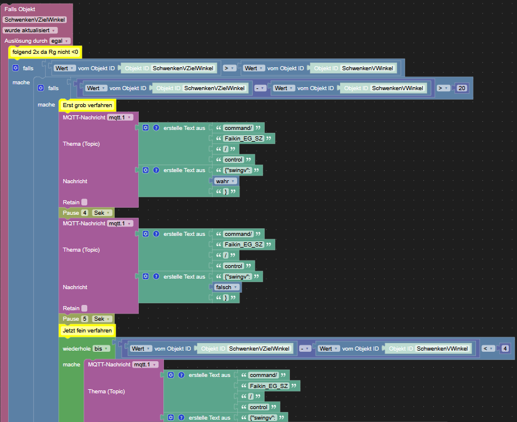Open the 'wurde aktualisiert' trigger dropdown
Screen dimensions: 517x422
(x=30, y=30)
